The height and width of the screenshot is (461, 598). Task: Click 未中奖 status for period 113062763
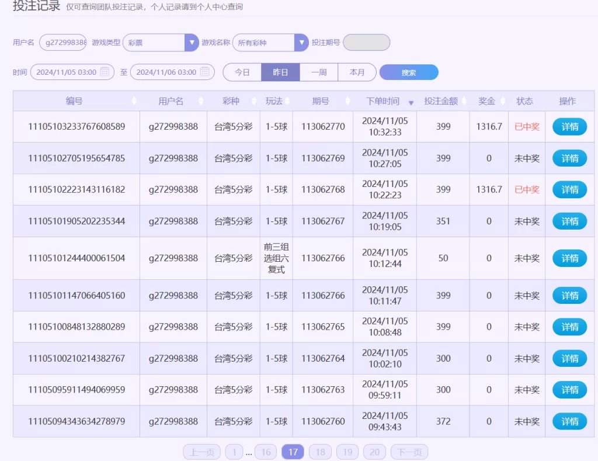point(527,390)
